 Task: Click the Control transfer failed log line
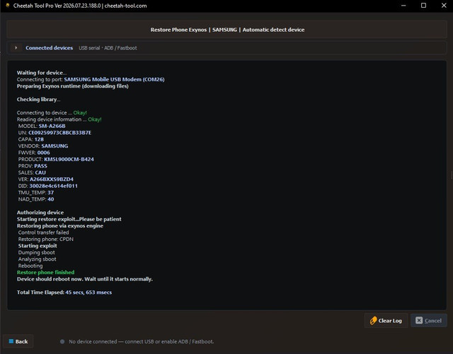pos(44,232)
